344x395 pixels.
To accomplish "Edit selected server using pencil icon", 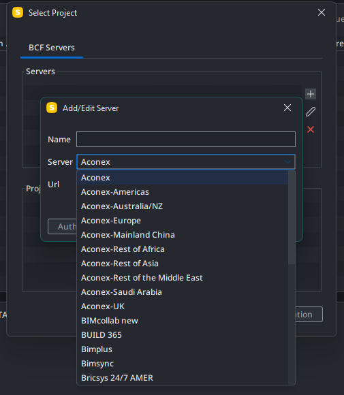I will 311,112.
